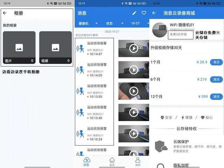
Task: Go back from 消息云录像商城 screen
Action: [154, 13]
